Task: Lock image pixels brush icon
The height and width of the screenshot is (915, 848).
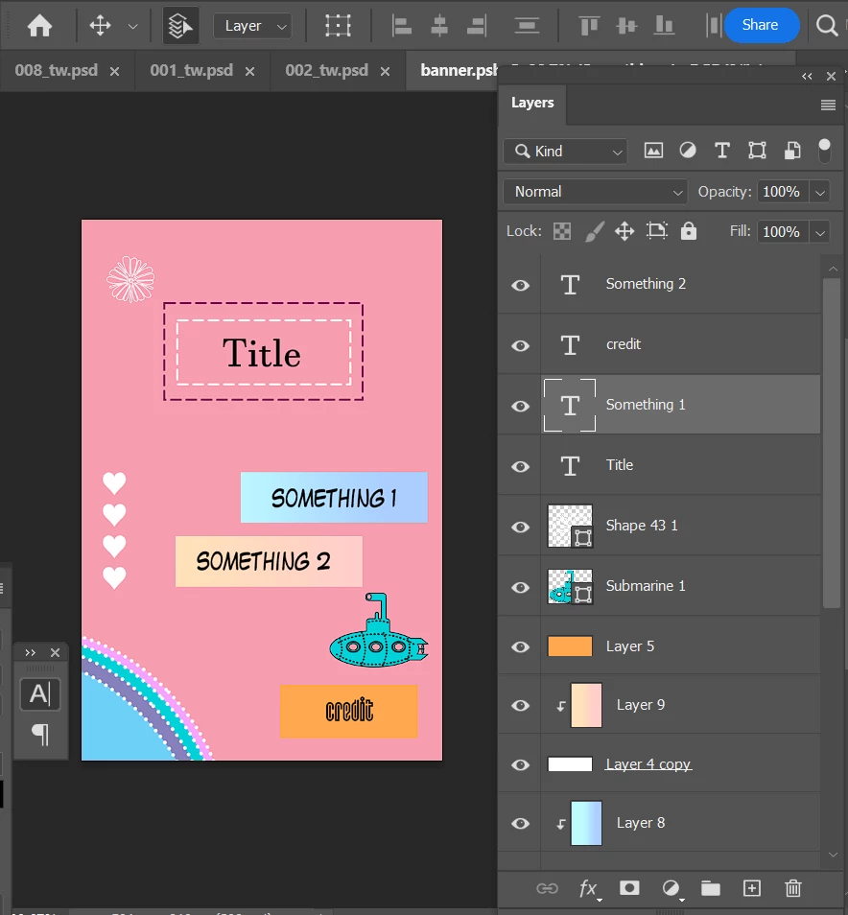Action: (594, 231)
